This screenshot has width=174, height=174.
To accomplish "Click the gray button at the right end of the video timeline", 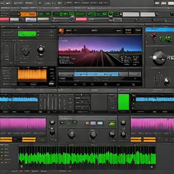I will 135,74.
